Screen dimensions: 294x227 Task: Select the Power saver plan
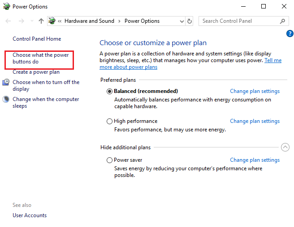click(110, 160)
